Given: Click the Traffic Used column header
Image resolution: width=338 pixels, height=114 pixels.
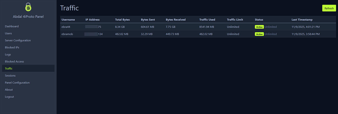Looking at the screenshot, I should [207, 20].
